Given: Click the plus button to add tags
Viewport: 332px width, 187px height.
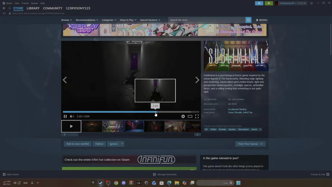Looking at the screenshot, I should tap(260, 129).
